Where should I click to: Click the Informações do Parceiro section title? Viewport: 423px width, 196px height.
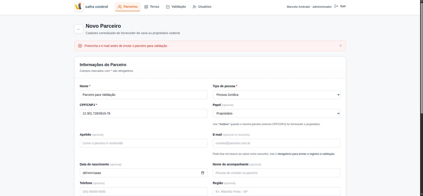(x=103, y=65)
